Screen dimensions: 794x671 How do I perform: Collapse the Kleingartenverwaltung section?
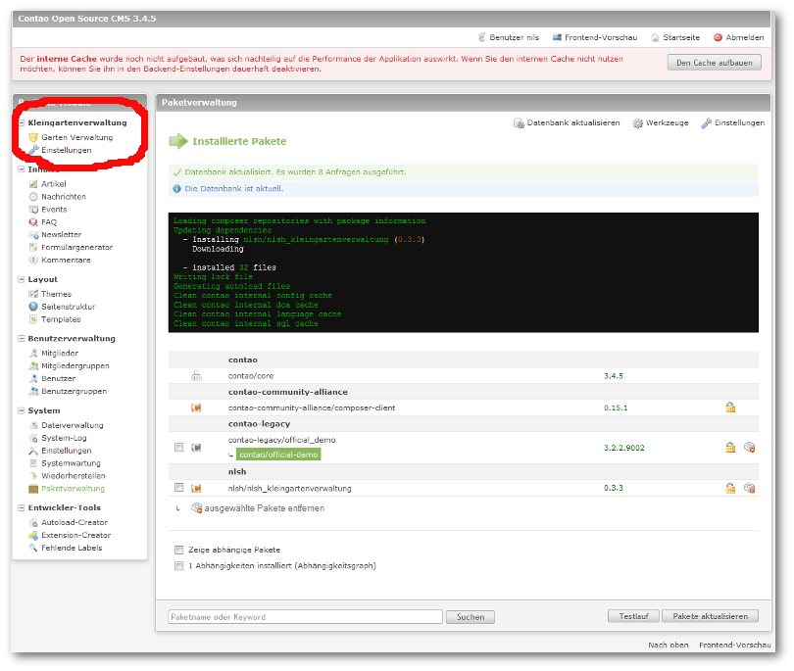tap(22, 122)
